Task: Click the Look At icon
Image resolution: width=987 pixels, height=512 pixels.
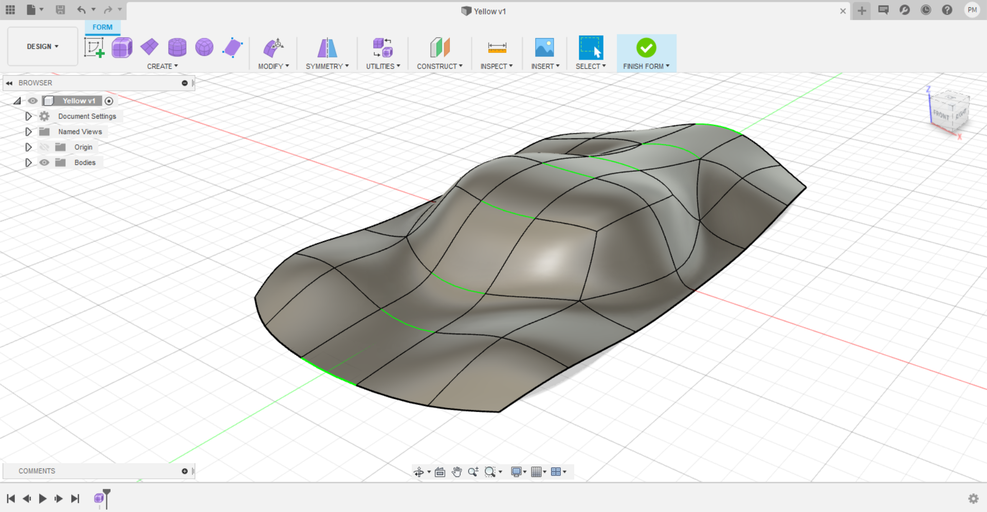Action: pyautogui.click(x=440, y=472)
